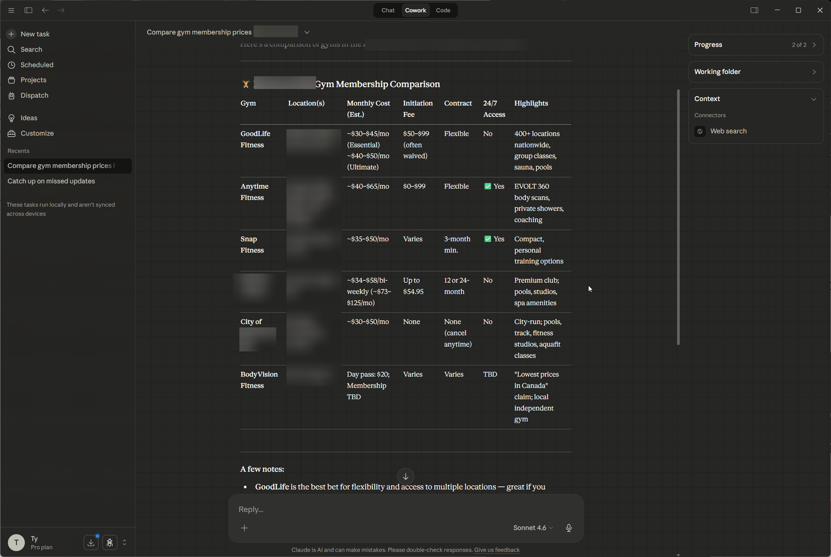Go back with the left arrow
Screen dimensions: 831x557
(x=45, y=10)
